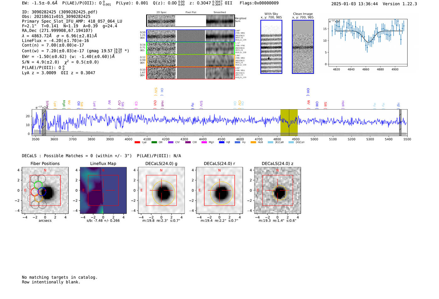Select the red-bordered fiber spectrum row
Screen dimensions: 439x299
tap(190, 73)
